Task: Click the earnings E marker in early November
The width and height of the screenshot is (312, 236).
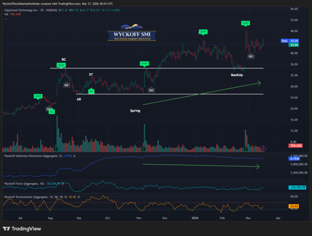Action: [143, 149]
